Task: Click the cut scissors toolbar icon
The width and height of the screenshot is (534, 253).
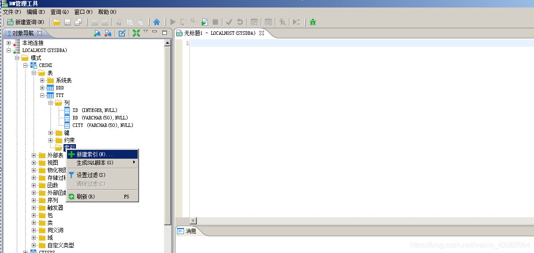Action: [x=119, y=22]
